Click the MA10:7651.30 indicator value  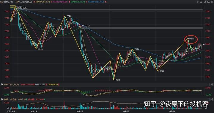point(43,2)
